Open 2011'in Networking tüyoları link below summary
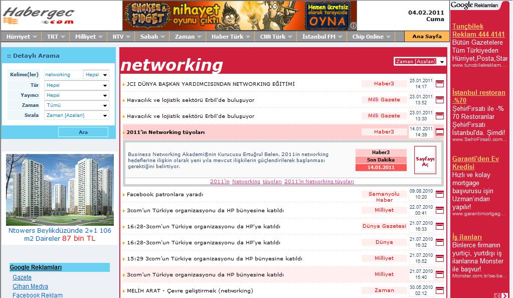This screenshot has height=298, width=513. click(319, 182)
